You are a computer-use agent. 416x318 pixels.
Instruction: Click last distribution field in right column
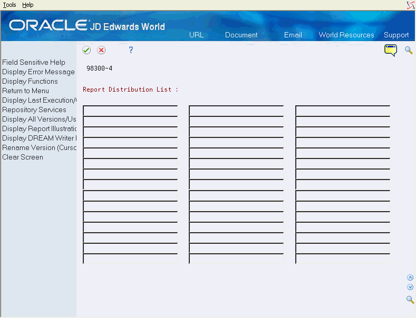[343, 259]
